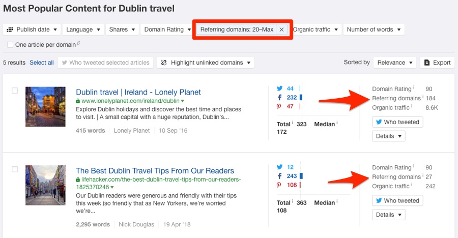Image resolution: width=458 pixels, height=238 pixels.
Task: Click the Select all link
Action: click(x=42, y=63)
